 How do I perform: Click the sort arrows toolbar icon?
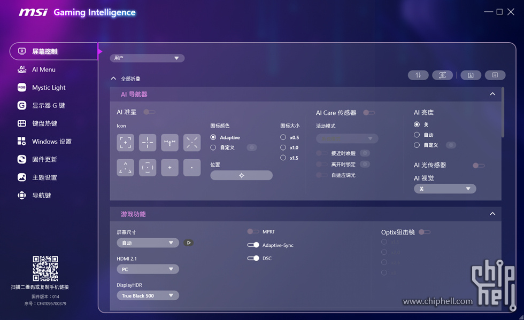[x=418, y=75]
